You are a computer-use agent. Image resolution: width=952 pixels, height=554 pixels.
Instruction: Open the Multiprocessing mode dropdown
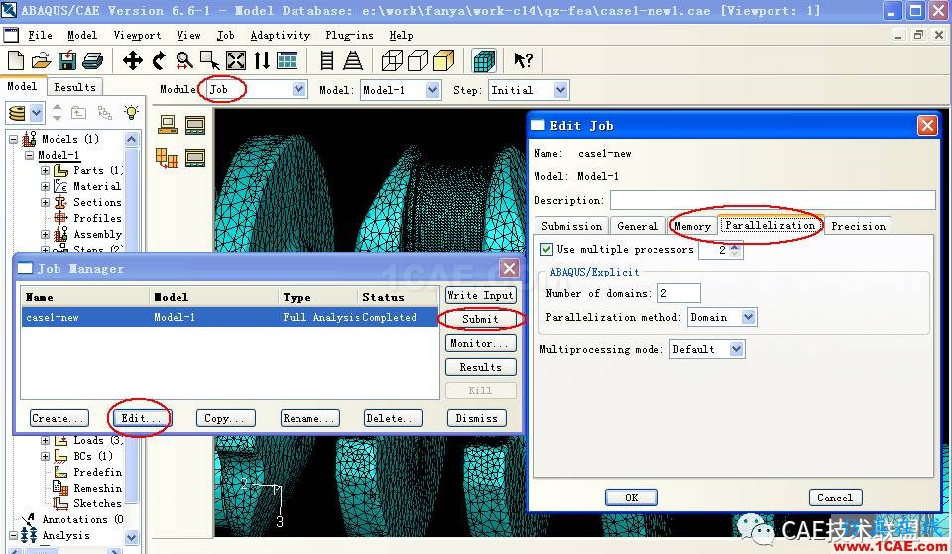point(737,349)
